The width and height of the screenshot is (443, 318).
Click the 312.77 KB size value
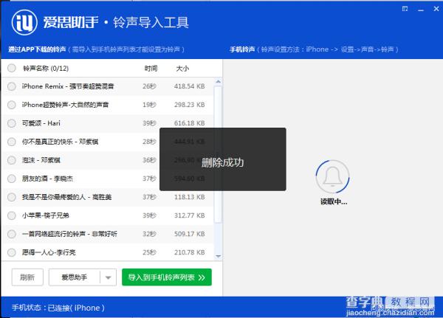click(x=189, y=215)
